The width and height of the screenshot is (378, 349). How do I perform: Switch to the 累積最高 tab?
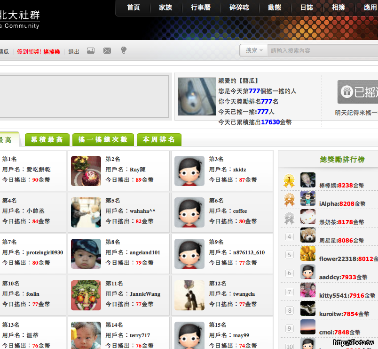[x=47, y=140]
